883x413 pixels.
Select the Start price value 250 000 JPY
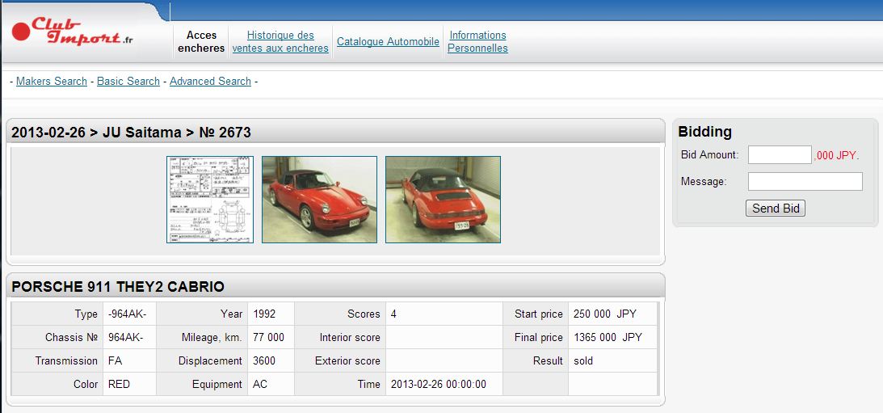[x=604, y=314]
